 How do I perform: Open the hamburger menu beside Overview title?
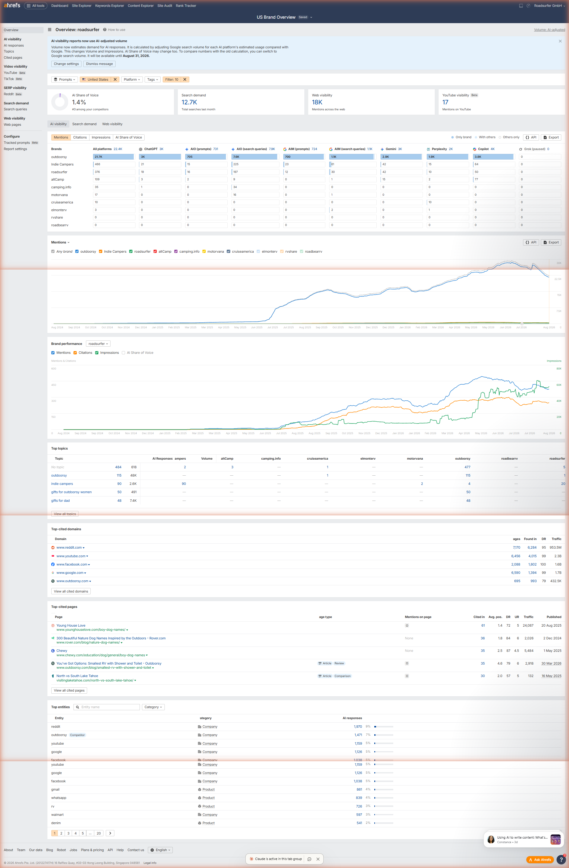[x=49, y=30]
